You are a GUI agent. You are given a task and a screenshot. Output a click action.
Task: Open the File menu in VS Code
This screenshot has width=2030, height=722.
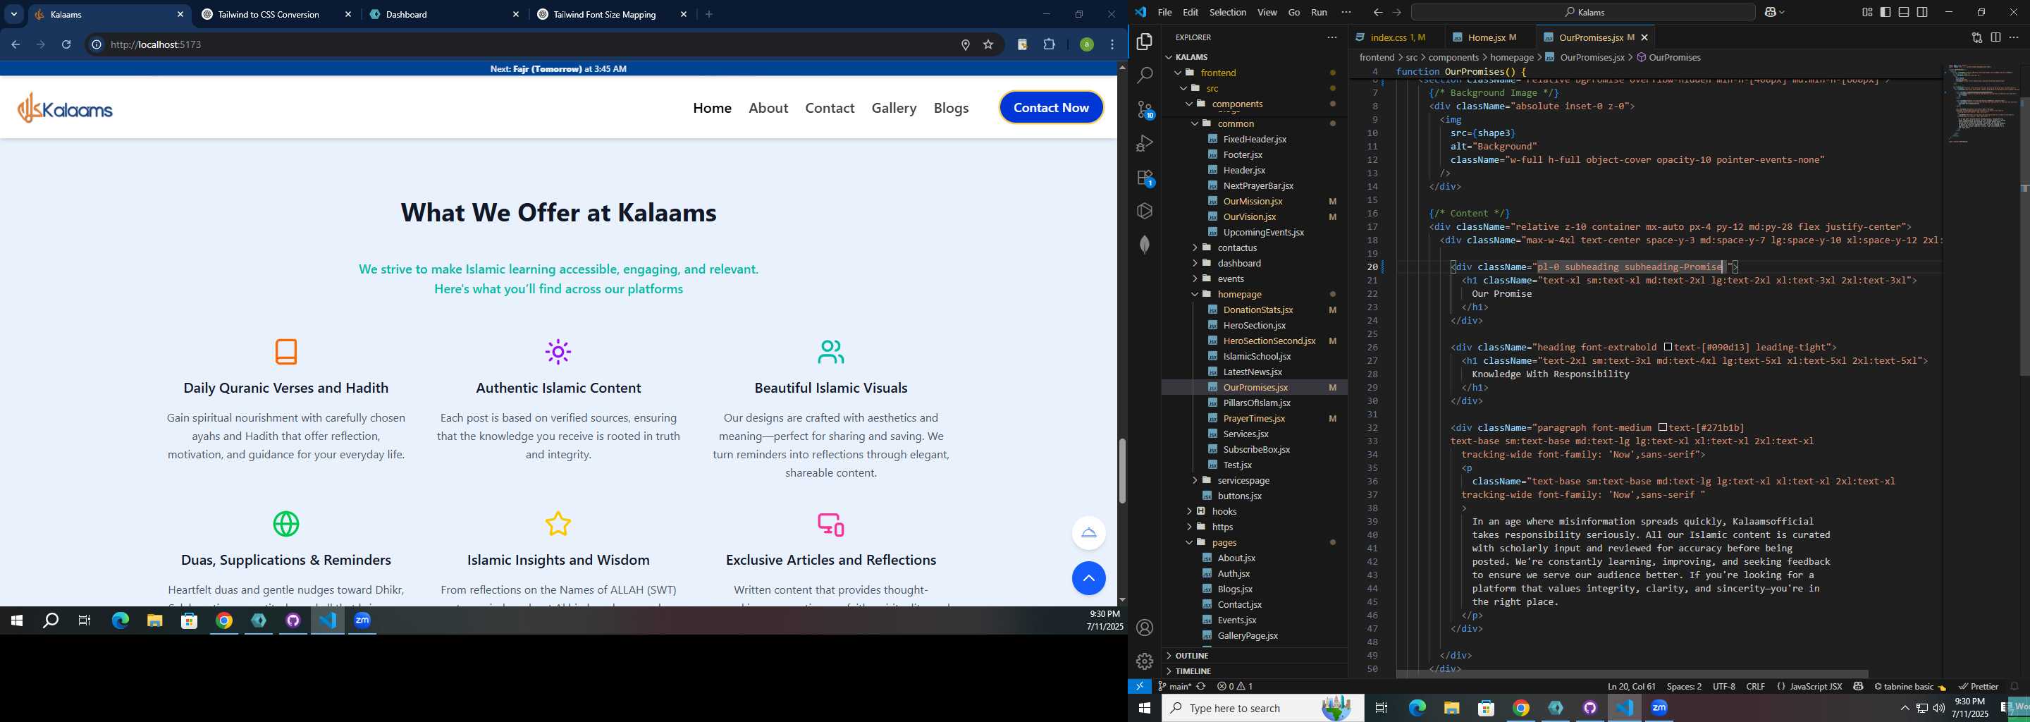pyautogui.click(x=1164, y=12)
